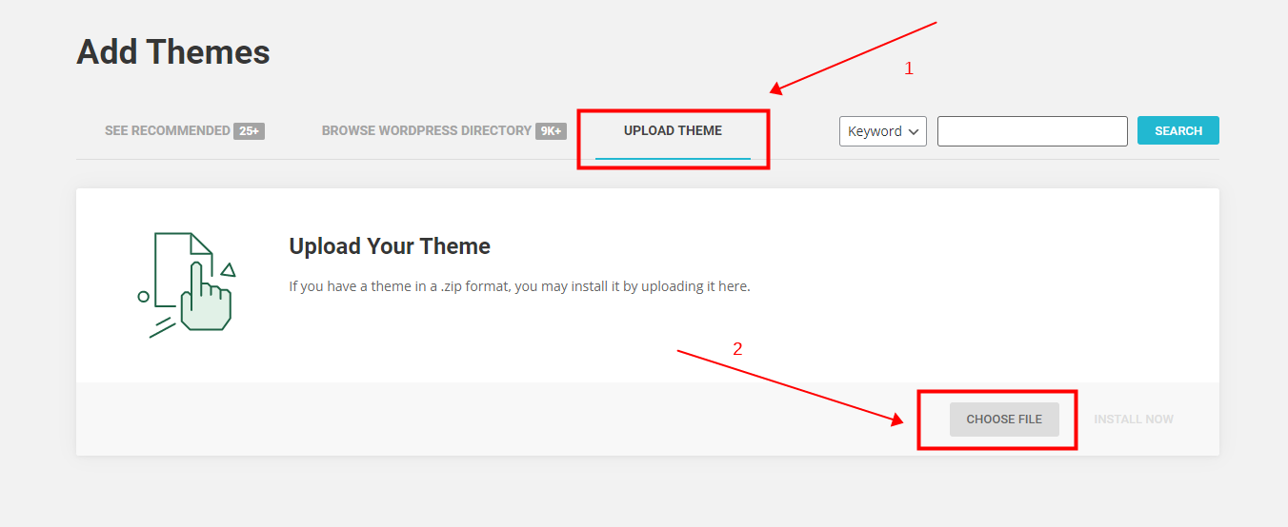Click the .zip format instruction text
The width and height of the screenshot is (1288, 527).
coord(519,285)
